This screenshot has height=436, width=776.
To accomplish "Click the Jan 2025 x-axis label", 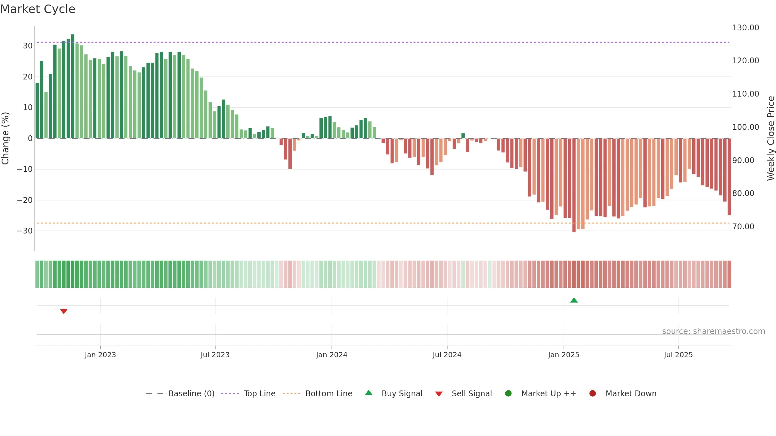I will (x=564, y=355).
